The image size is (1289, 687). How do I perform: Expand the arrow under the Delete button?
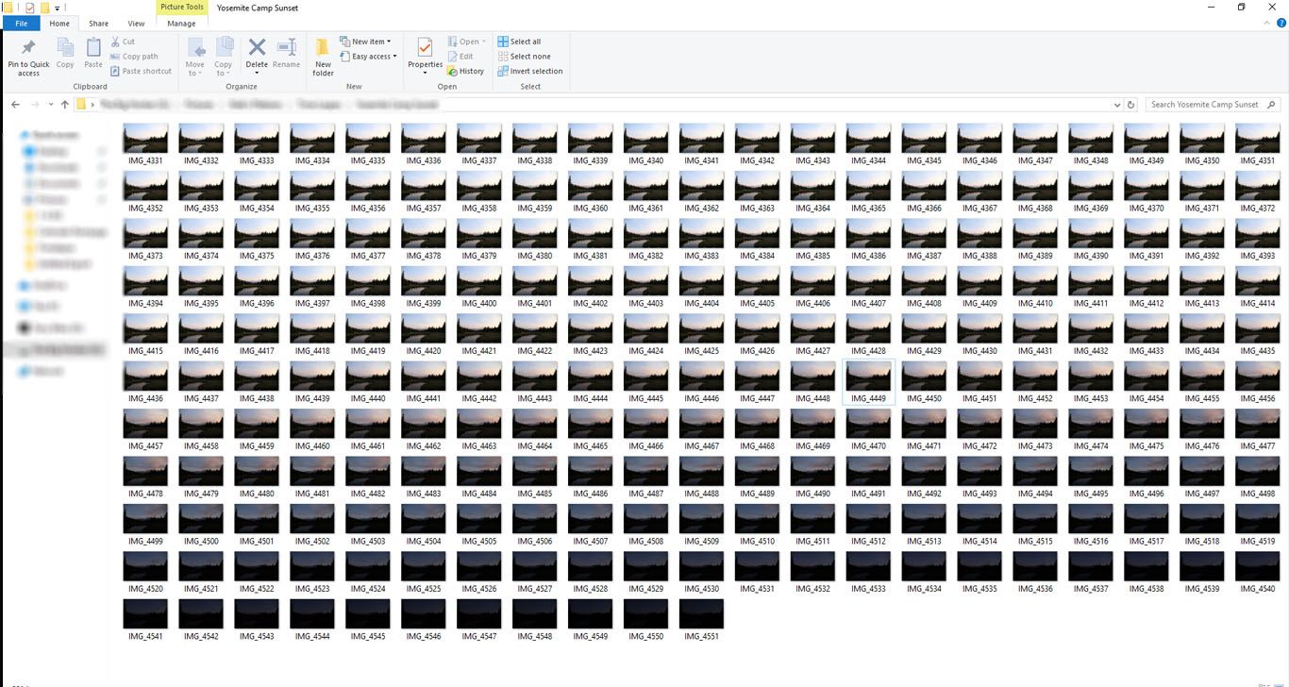coord(257,74)
